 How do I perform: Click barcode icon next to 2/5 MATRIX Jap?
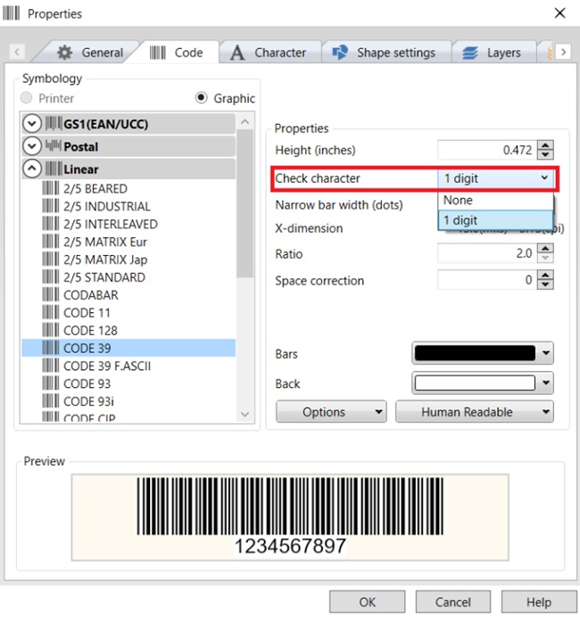point(51,259)
